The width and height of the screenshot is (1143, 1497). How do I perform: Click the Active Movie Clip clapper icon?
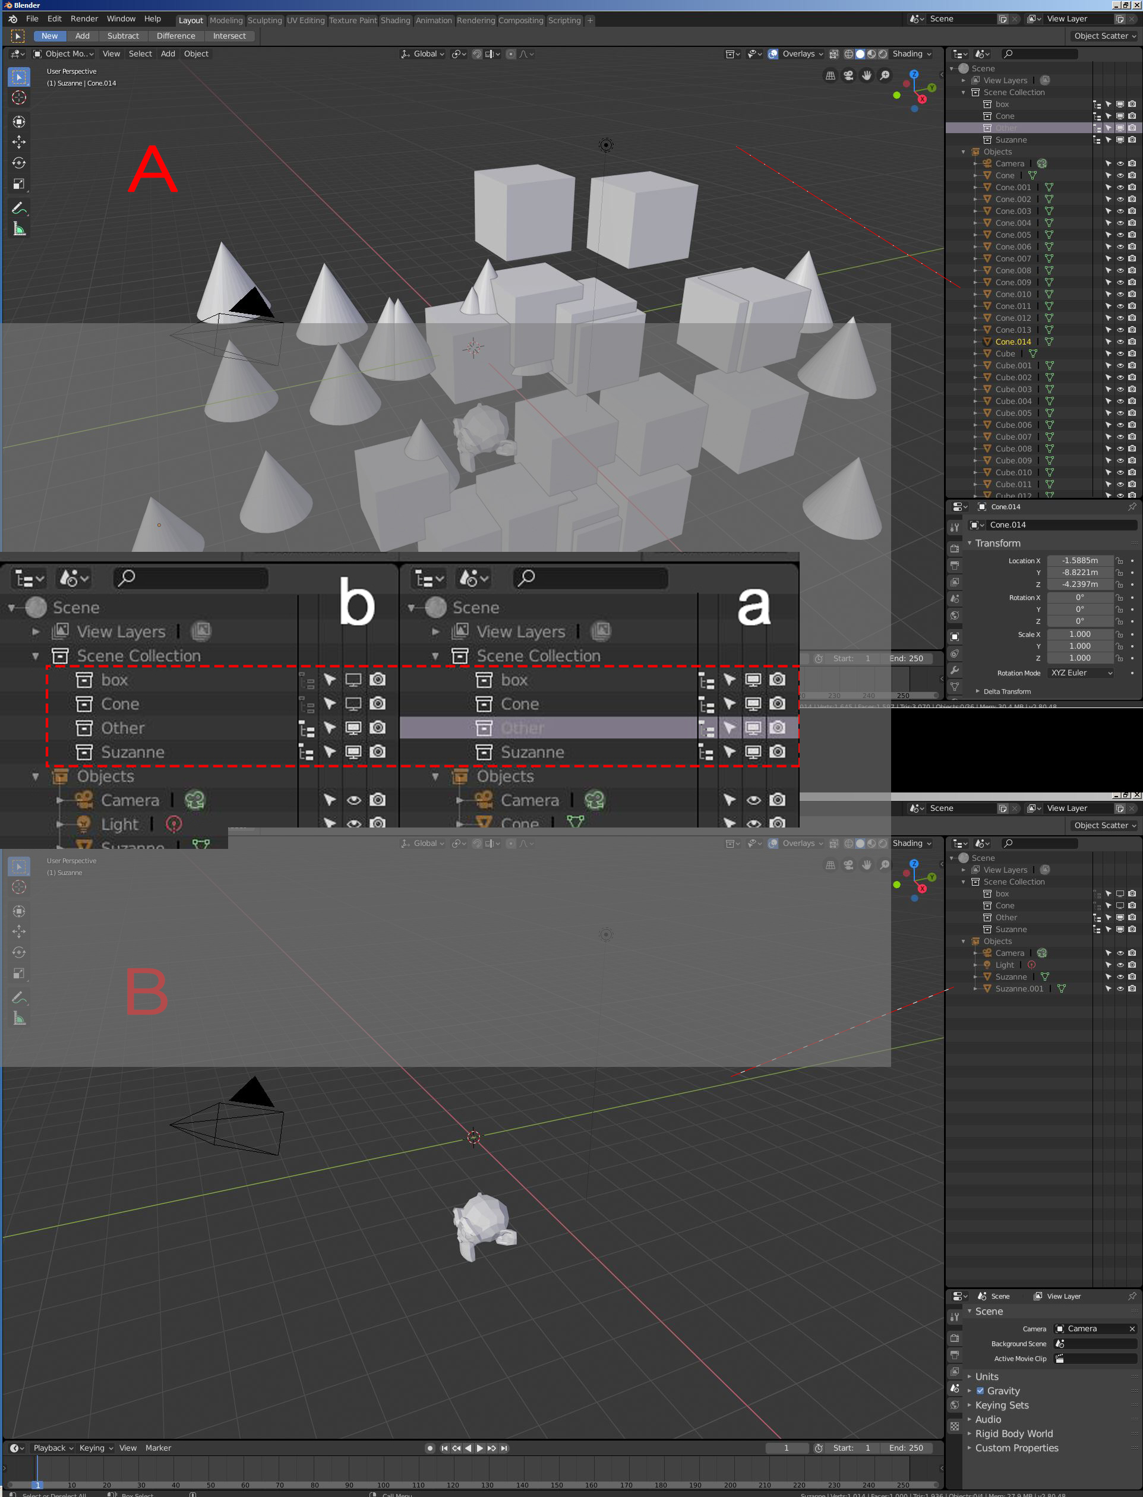tap(1060, 1359)
